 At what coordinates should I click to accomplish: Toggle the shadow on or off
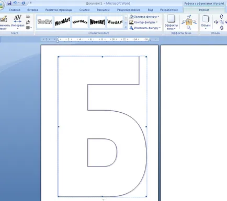coord(189,22)
